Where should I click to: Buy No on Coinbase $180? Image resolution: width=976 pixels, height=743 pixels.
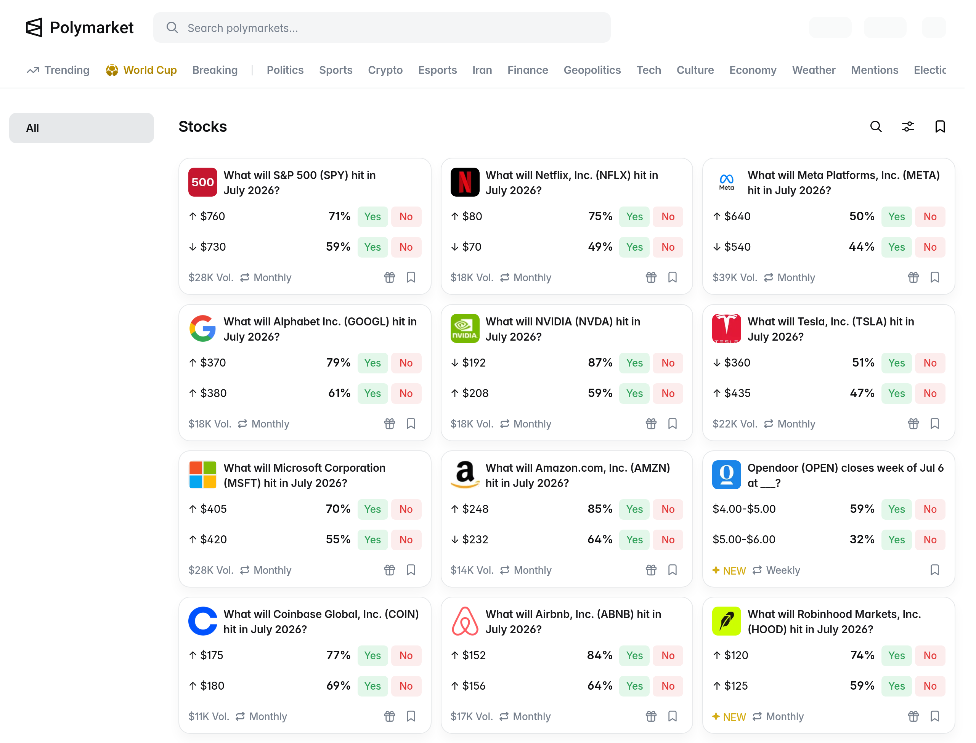coord(406,686)
